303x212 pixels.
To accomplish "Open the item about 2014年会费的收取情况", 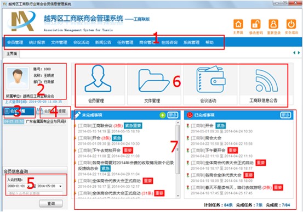I will pyautogui.click(x=125, y=165).
